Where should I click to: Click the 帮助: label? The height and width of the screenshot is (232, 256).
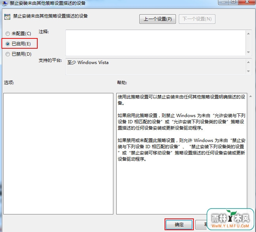coord(122,82)
